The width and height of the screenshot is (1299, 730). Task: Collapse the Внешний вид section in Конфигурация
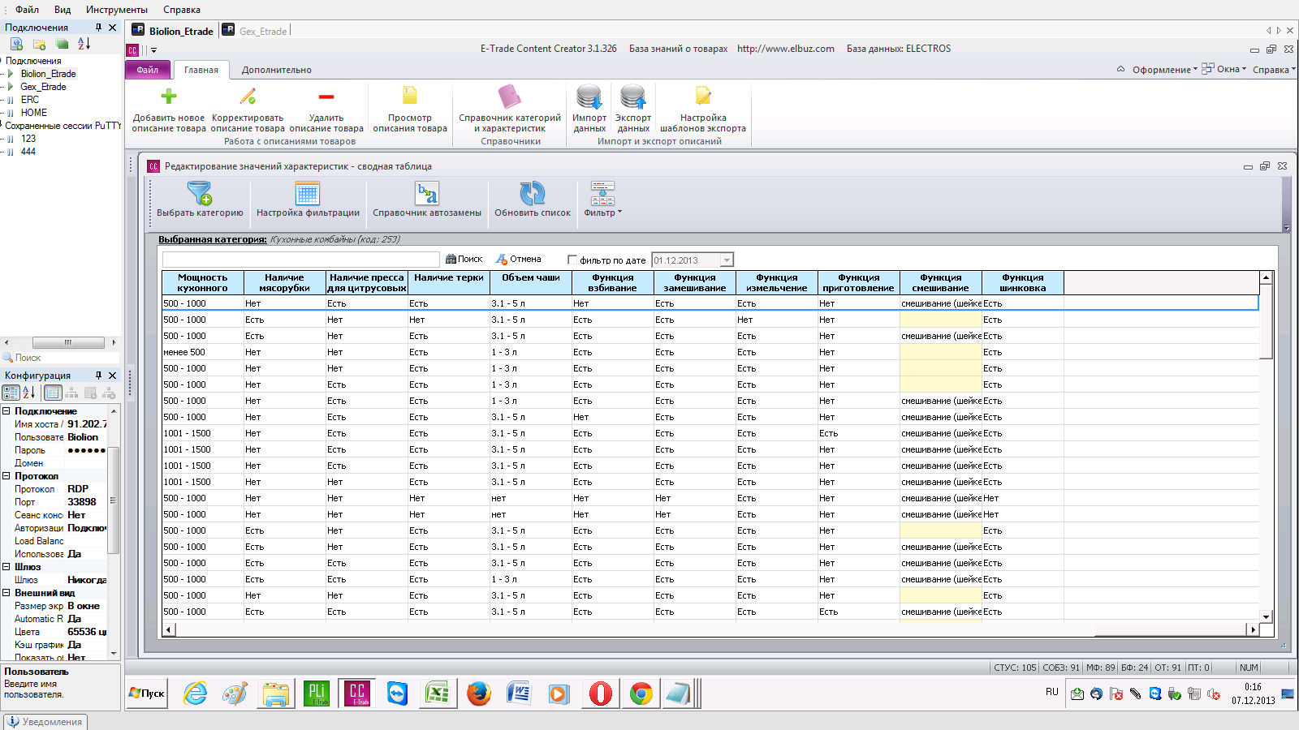6,593
